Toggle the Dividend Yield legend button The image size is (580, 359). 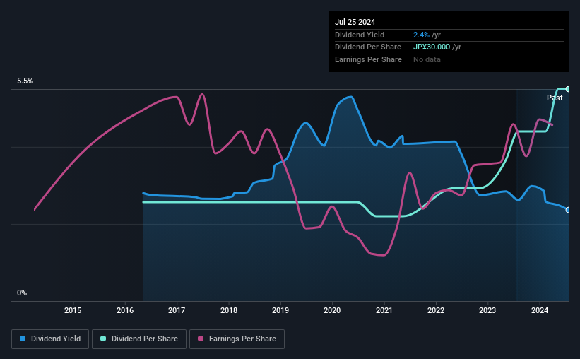click(x=50, y=339)
